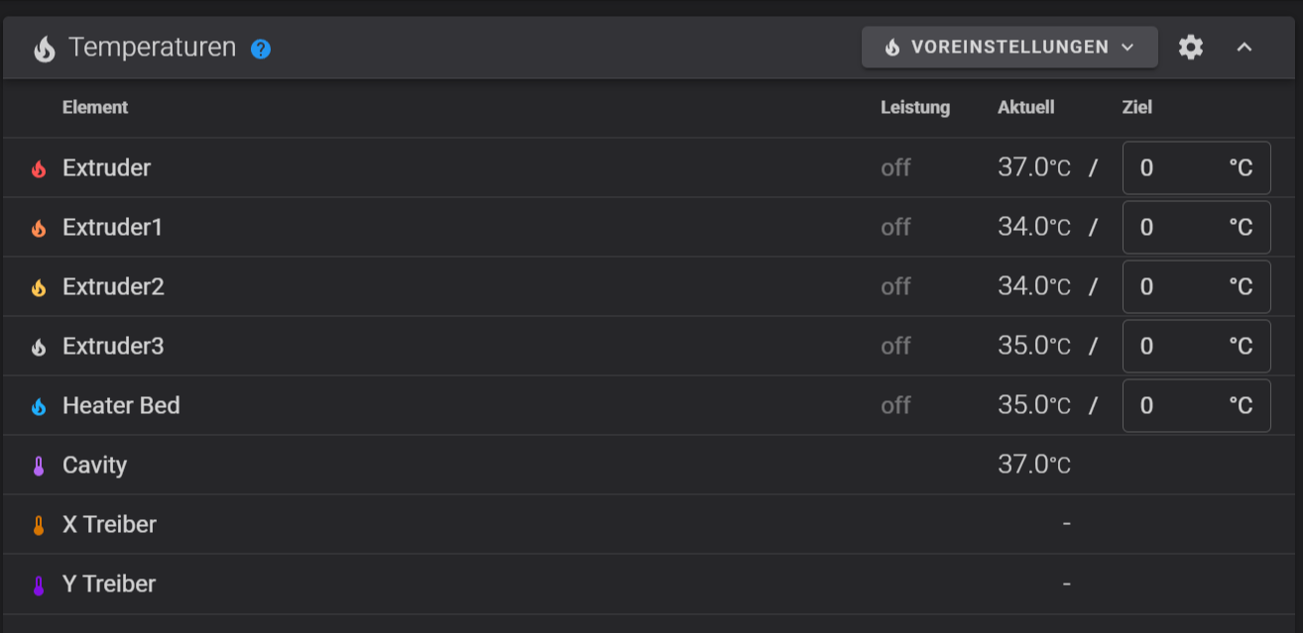Open the temperature panel settings gear

1191,47
